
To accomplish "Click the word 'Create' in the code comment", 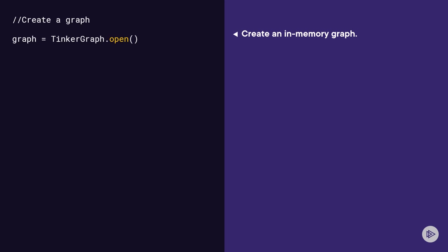I will pos(36,20).
